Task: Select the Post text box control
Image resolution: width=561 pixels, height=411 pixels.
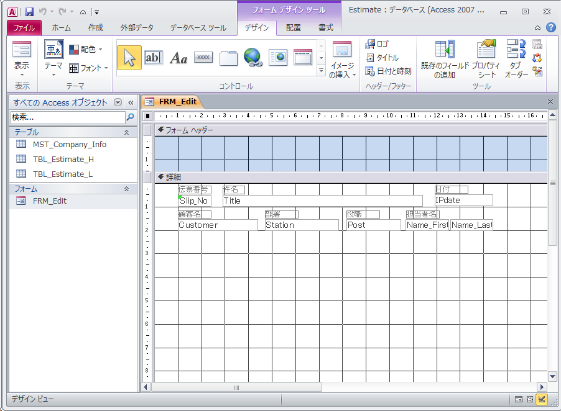Action: click(x=374, y=225)
